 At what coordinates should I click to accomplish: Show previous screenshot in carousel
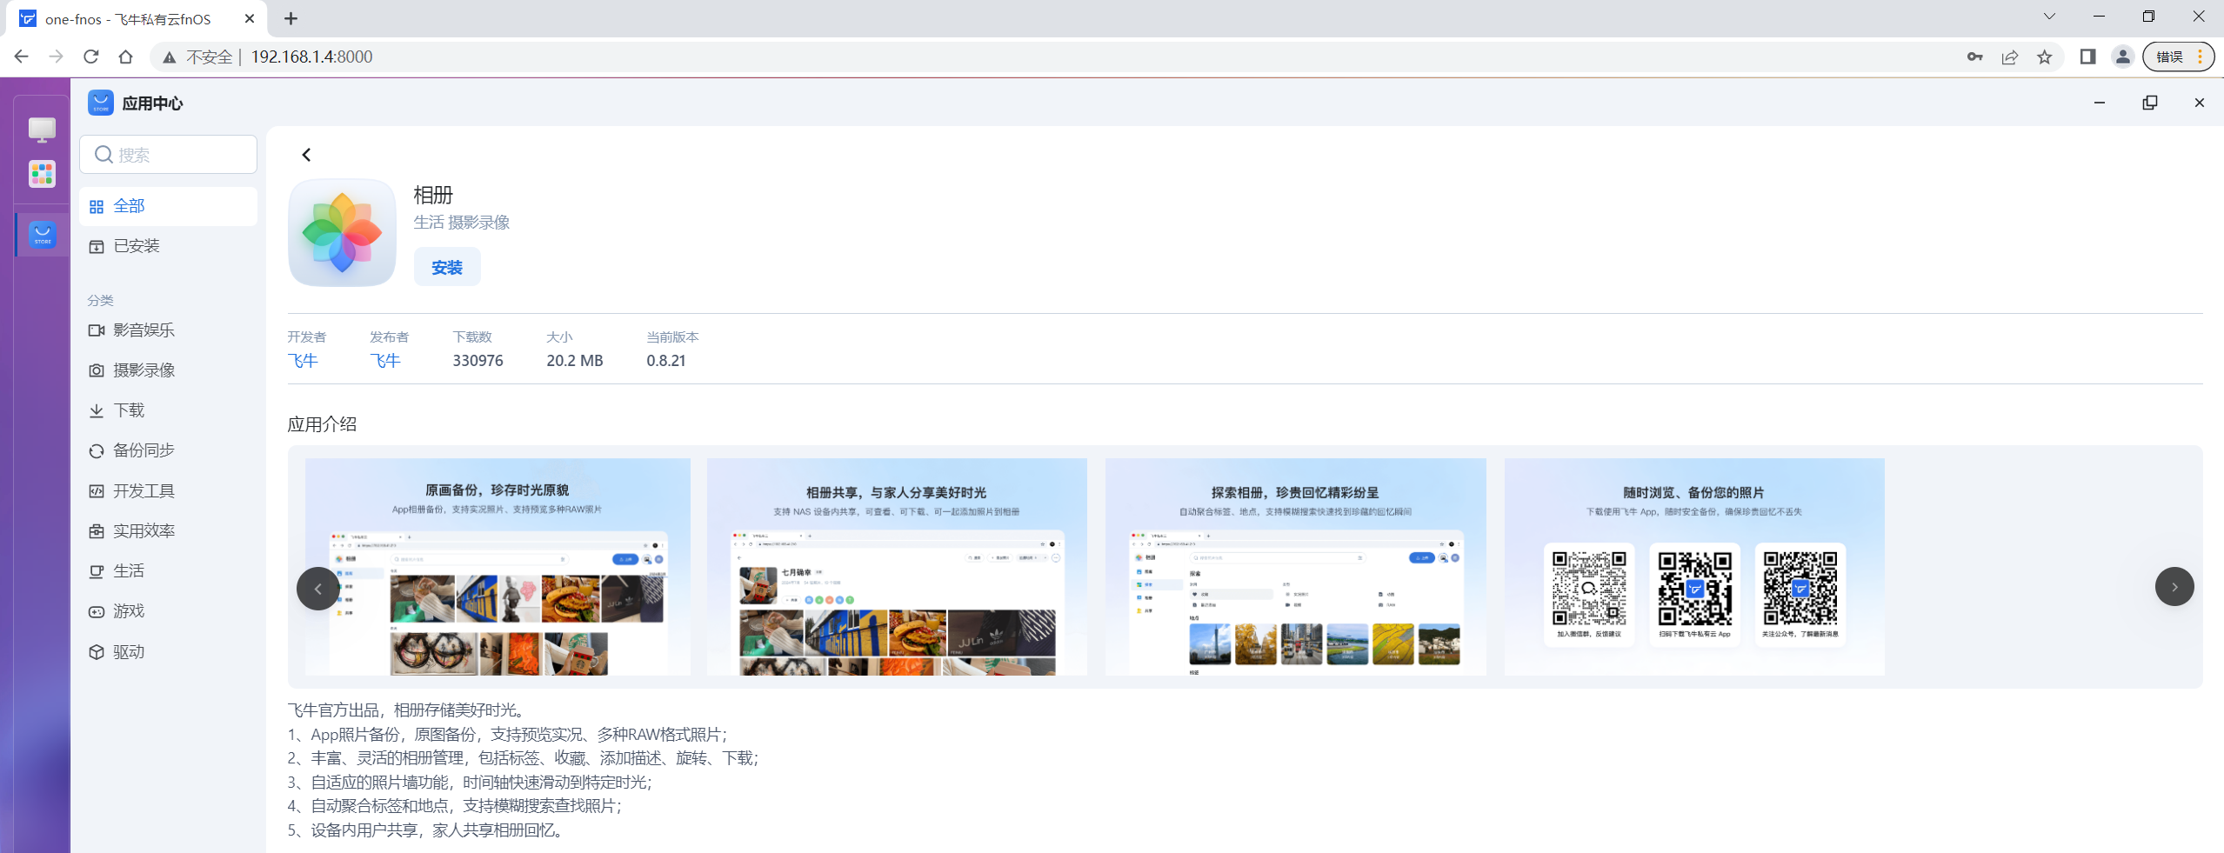(x=317, y=589)
